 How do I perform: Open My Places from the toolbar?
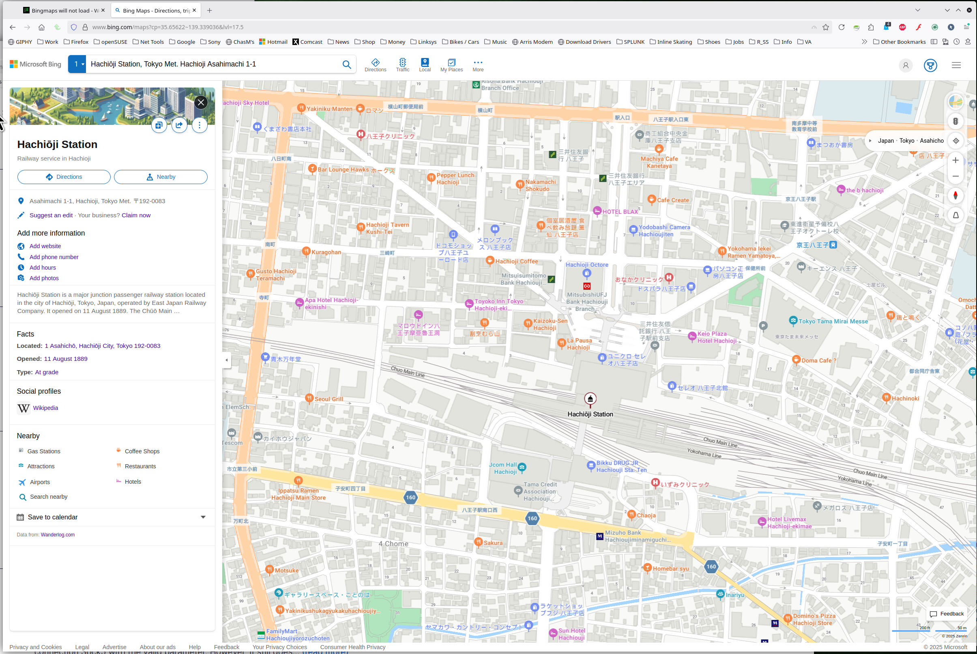(451, 64)
